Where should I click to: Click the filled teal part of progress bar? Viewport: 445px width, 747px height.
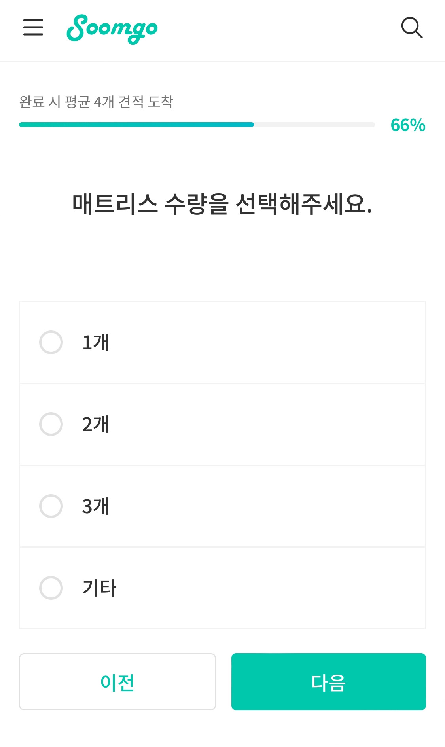136,125
